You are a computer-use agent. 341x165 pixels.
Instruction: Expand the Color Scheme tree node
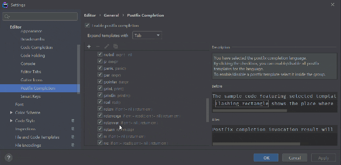point(12,112)
